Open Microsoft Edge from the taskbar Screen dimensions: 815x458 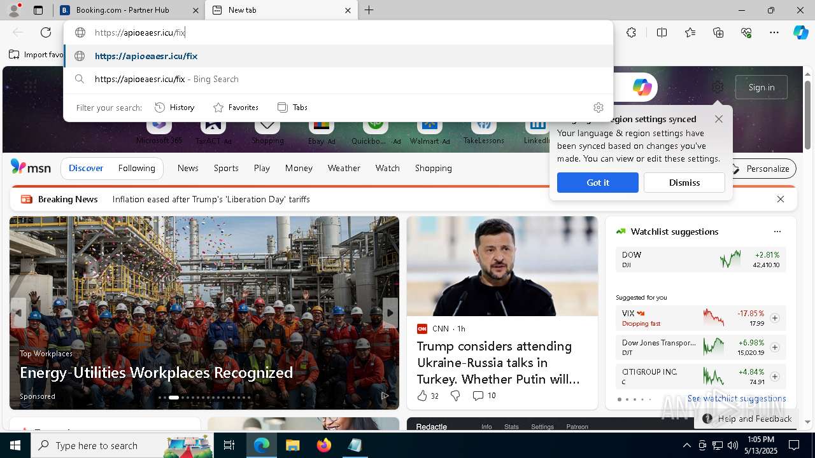262,445
